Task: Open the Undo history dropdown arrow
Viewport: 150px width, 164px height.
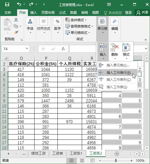Action: pos(24,4)
